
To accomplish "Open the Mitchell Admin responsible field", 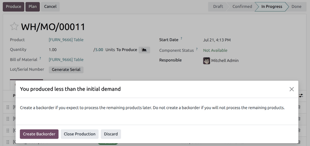I will 225,60.
